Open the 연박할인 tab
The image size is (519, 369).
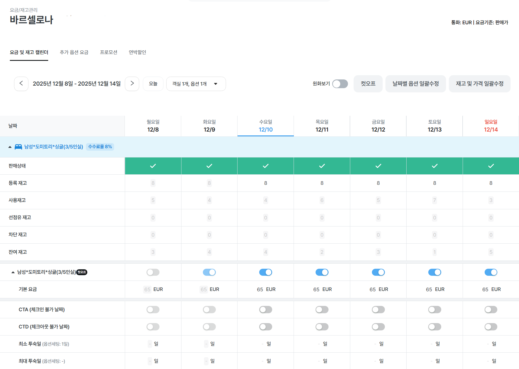coord(137,52)
